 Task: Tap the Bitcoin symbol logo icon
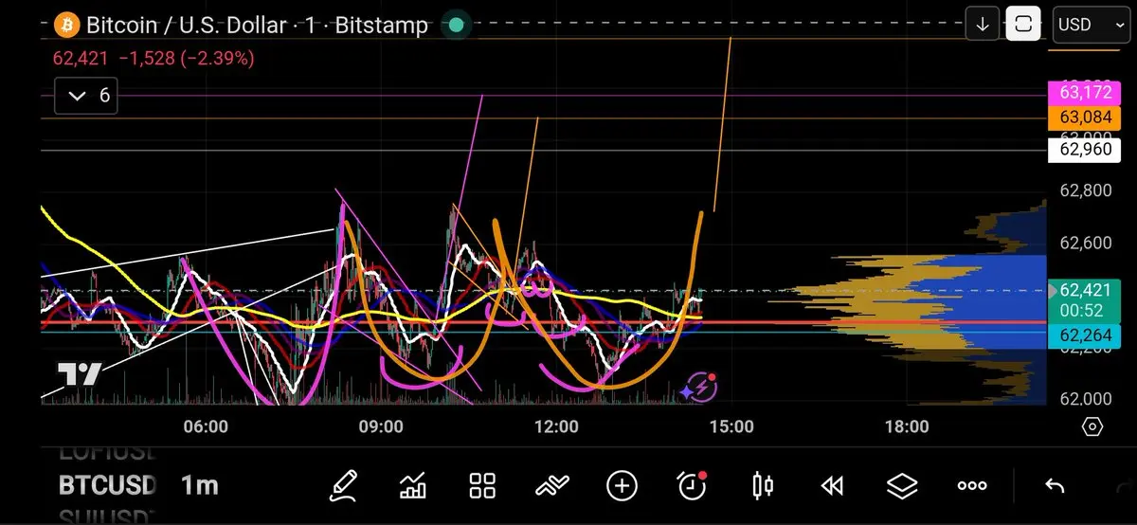(x=66, y=25)
